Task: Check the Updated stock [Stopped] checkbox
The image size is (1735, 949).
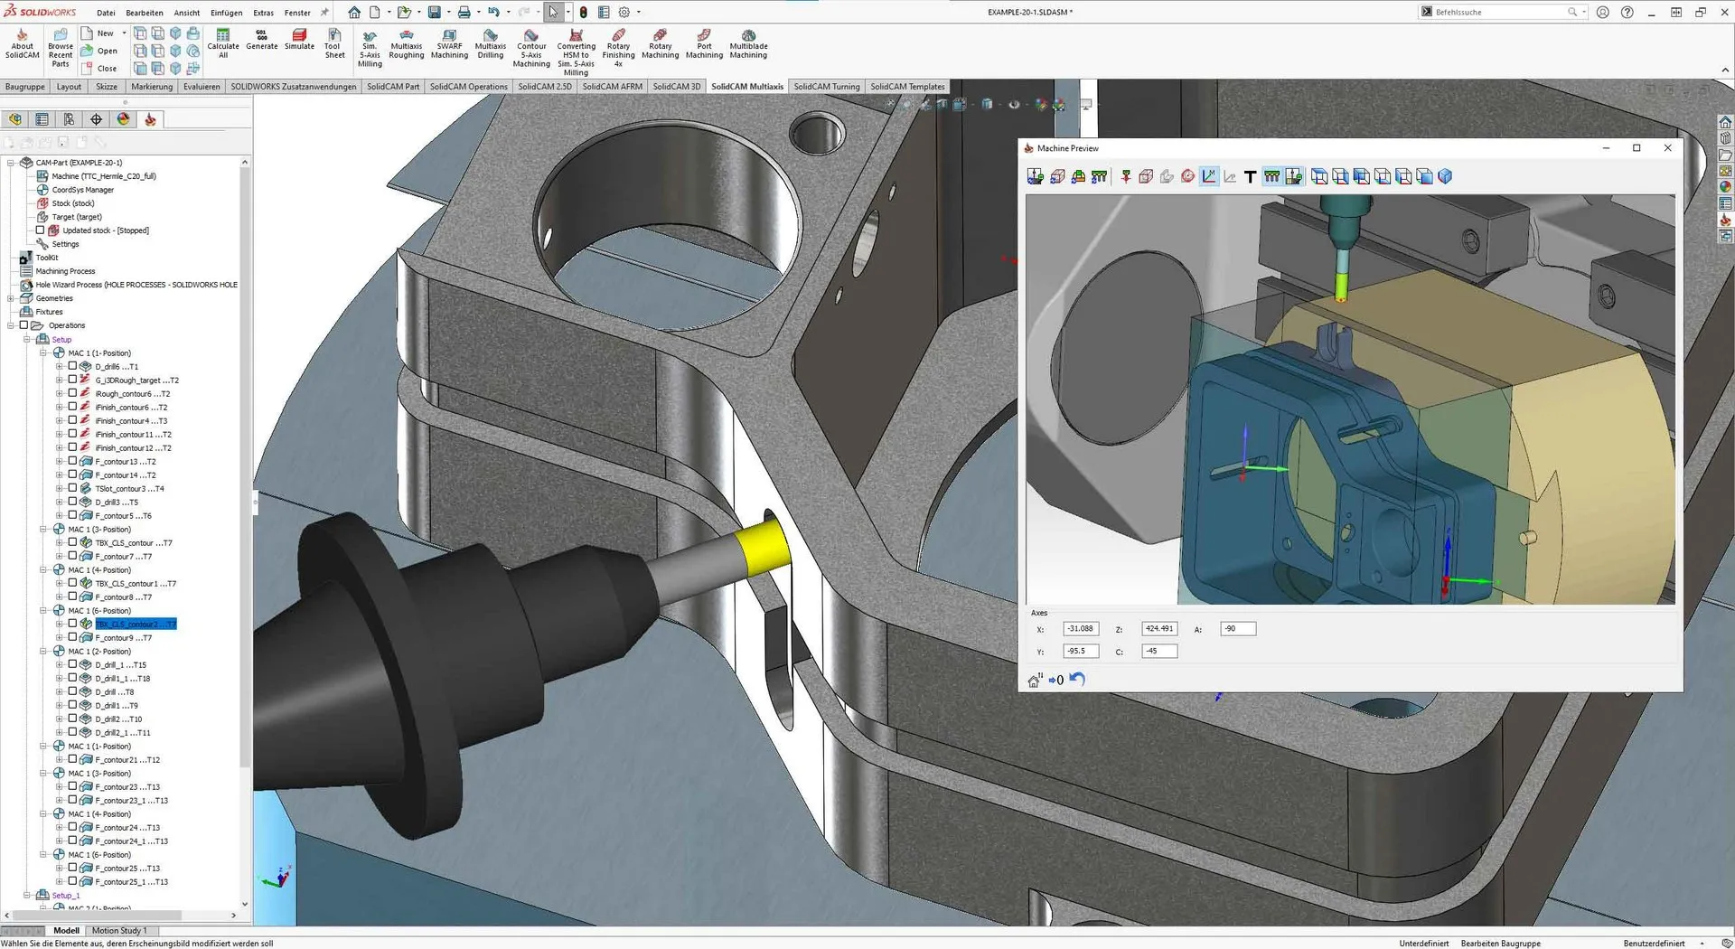Action: 40,230
